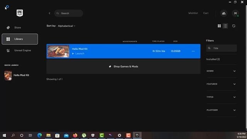Viewport: 247px width, 139px height.
Task: Open Microsoft Store from the taskbar
Action: click(x=58, y=136)
